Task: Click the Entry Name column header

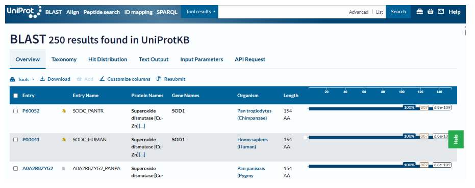Action: (85, 96)
